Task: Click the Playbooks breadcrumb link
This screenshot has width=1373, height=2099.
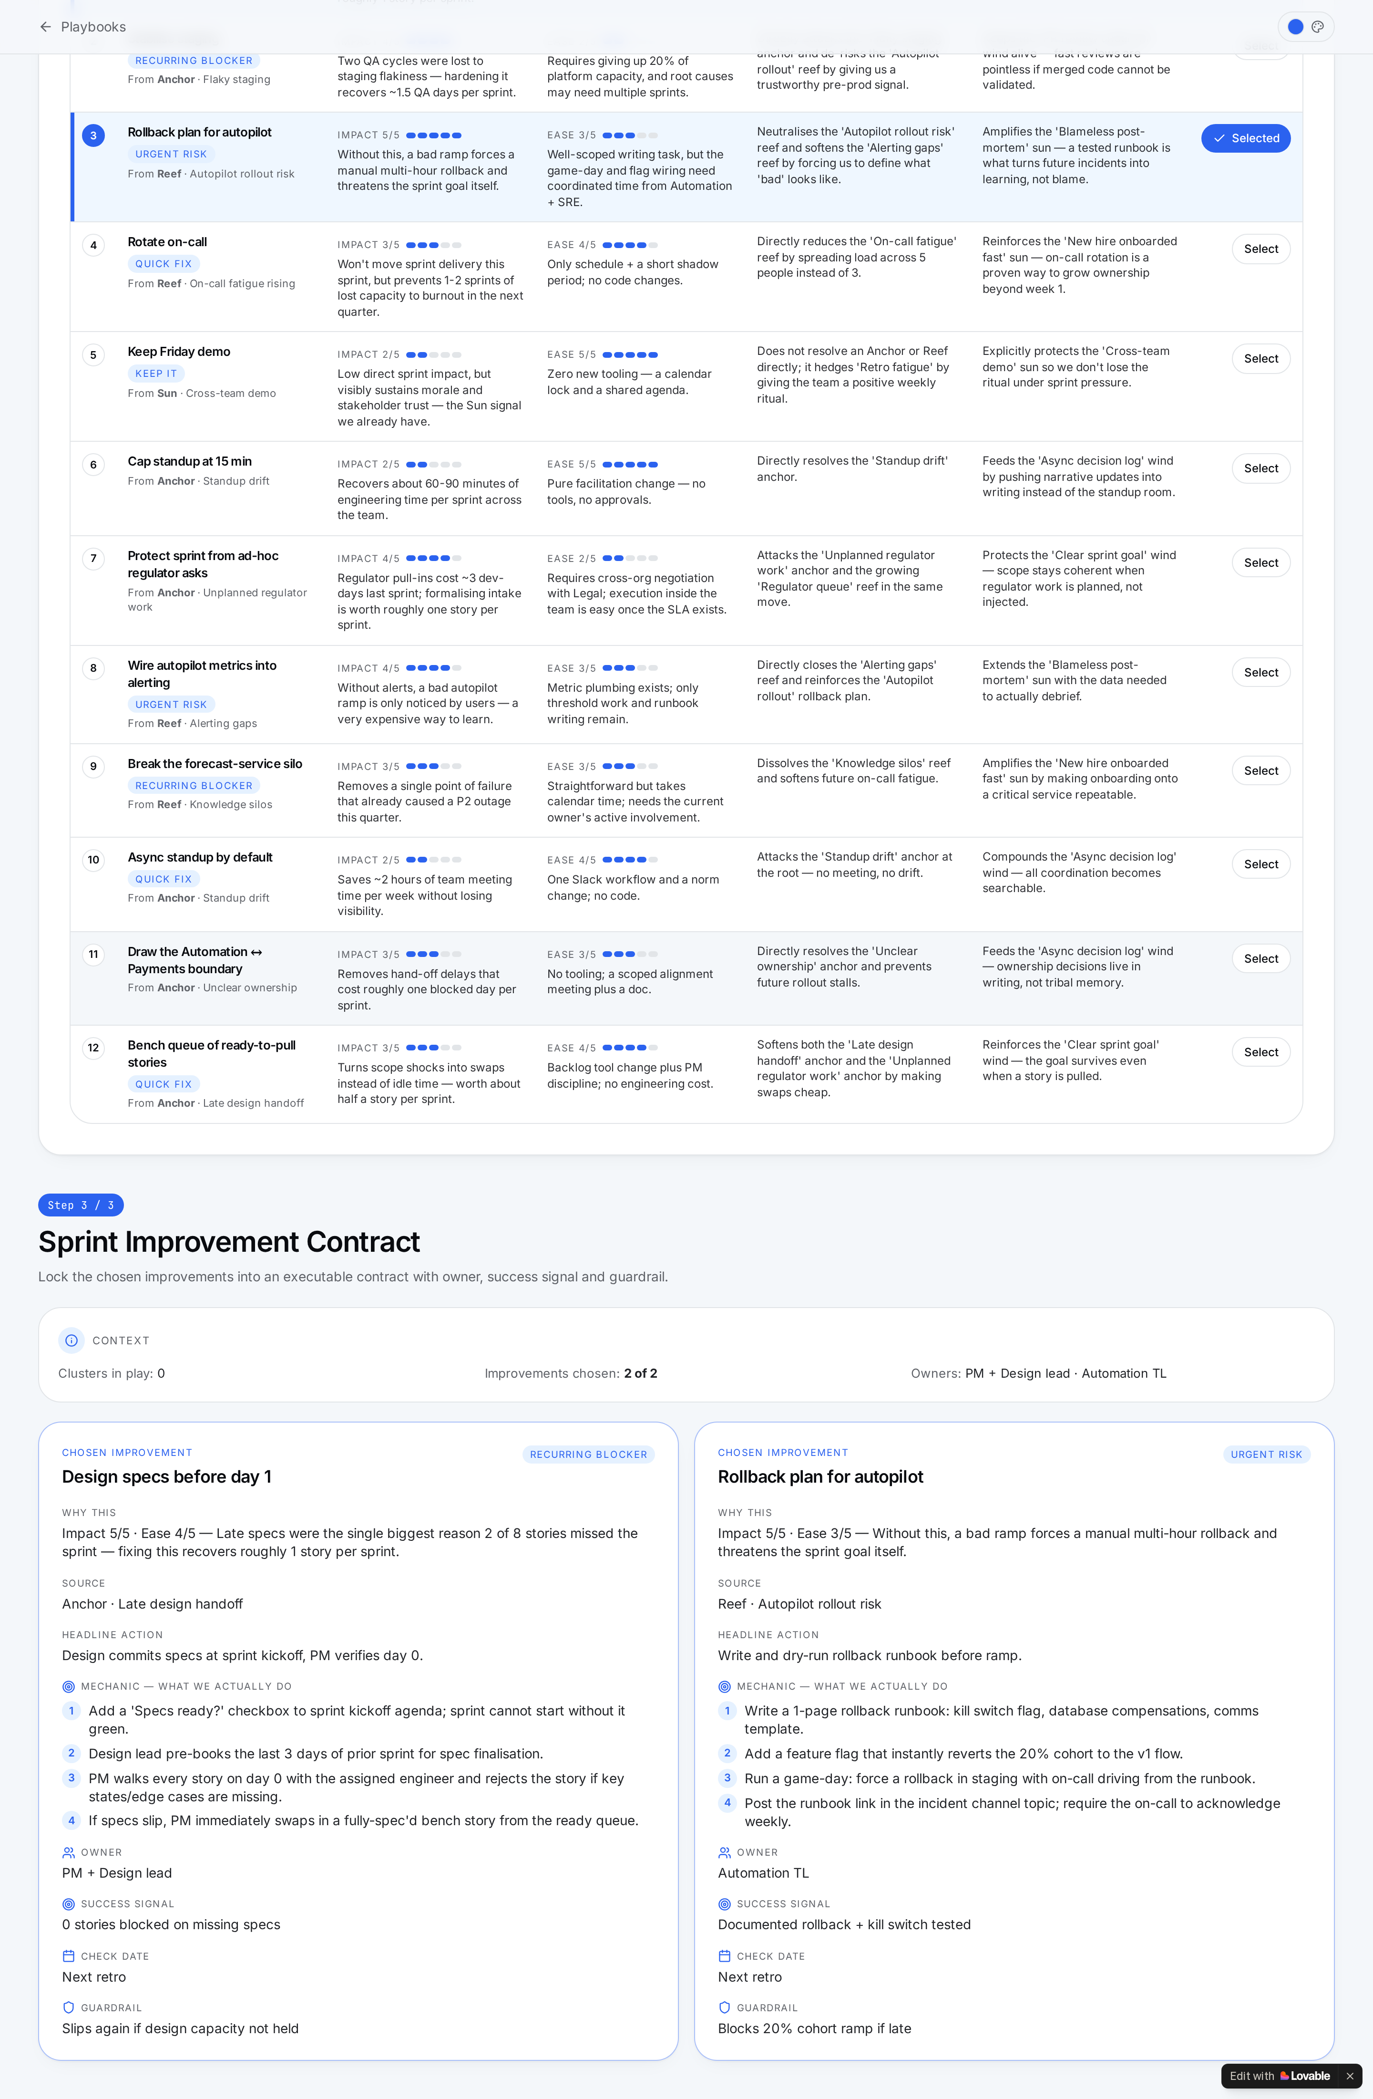Action: (93, 26)
